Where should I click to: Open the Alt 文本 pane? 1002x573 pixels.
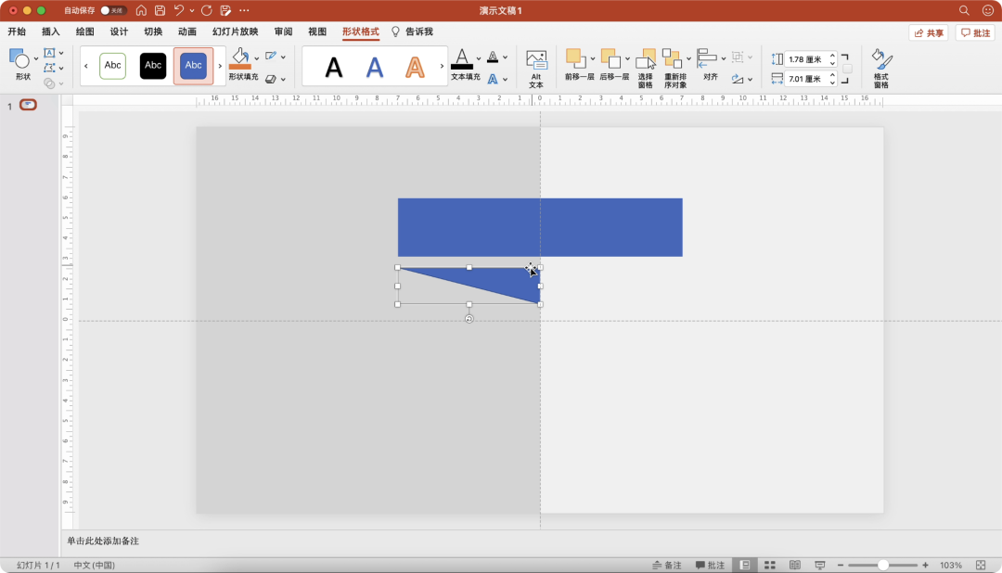(x=536, y=69)
